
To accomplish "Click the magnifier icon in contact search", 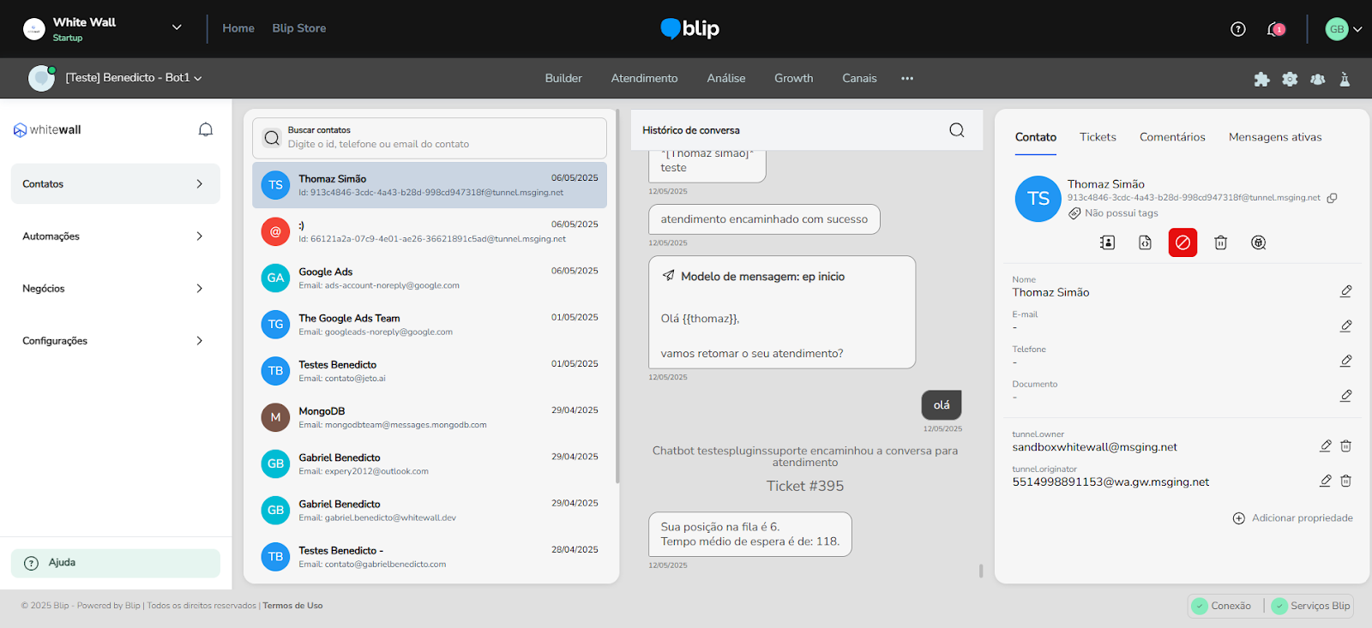I will pos(272,138).
